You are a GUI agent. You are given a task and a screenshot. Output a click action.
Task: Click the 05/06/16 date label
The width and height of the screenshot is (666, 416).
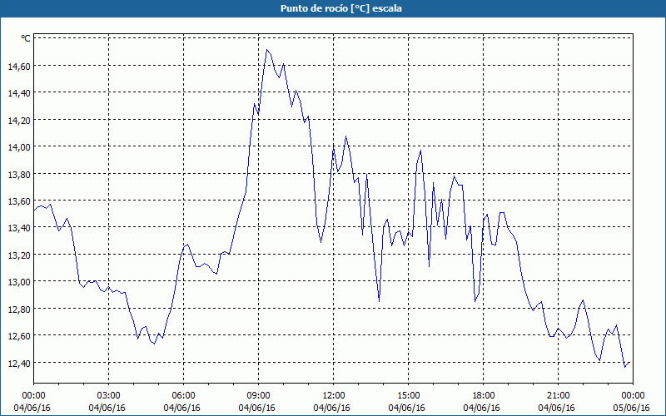pyautogui.click(x=632, y=408)
